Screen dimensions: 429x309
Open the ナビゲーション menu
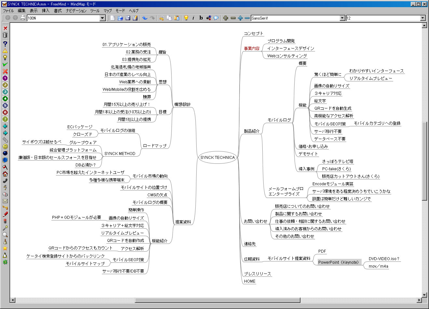tap(76, 11)
